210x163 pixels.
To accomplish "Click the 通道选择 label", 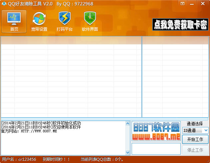I will [x=195, y=124].
